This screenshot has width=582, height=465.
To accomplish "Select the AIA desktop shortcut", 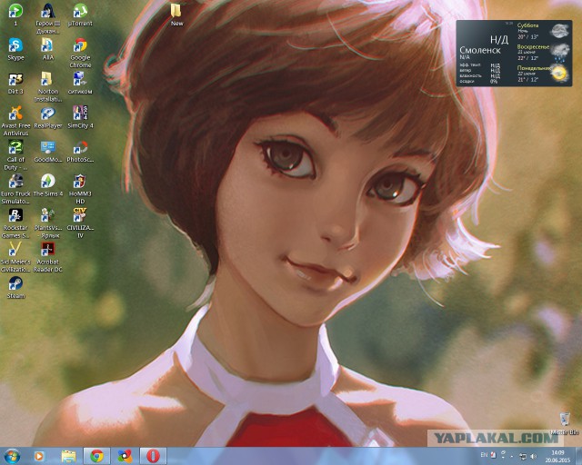I will (48, 49).
